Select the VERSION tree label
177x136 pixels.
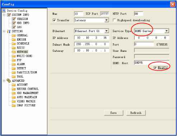22,19
